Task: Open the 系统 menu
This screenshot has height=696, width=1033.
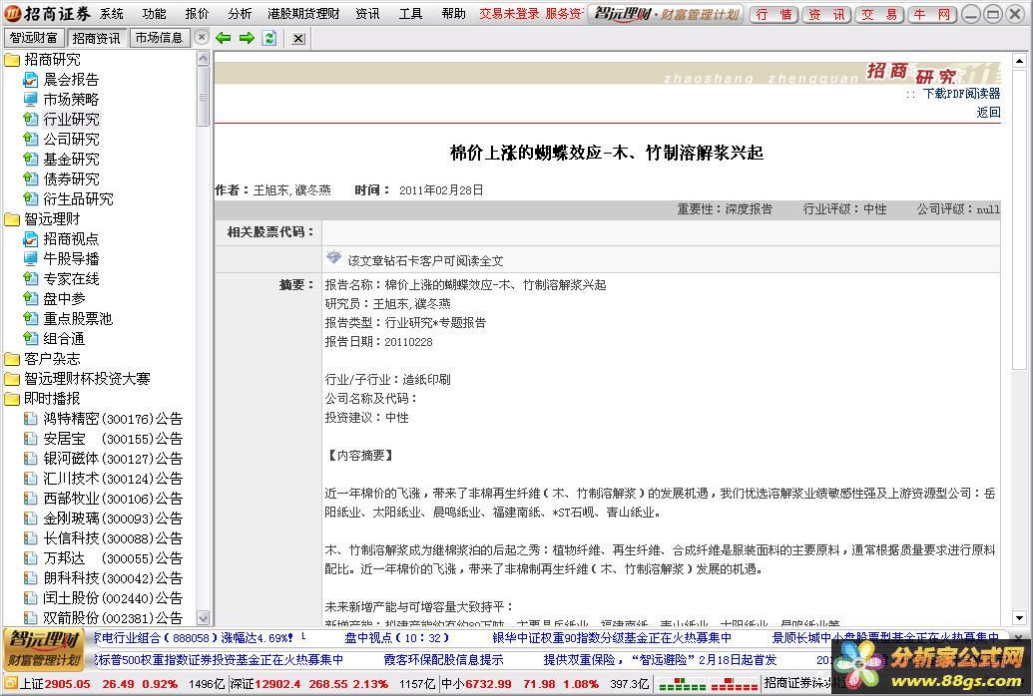Action: click(112, 13)
